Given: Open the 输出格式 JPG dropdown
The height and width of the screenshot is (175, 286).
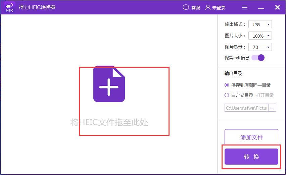Looking at the screenshot, I should click(x=260, y=24).
